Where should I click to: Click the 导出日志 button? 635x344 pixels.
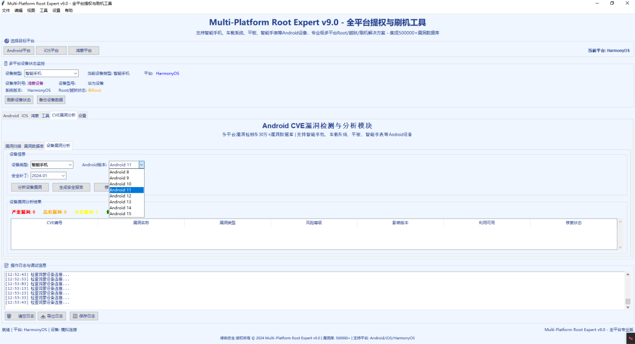[x=52, y=316]
